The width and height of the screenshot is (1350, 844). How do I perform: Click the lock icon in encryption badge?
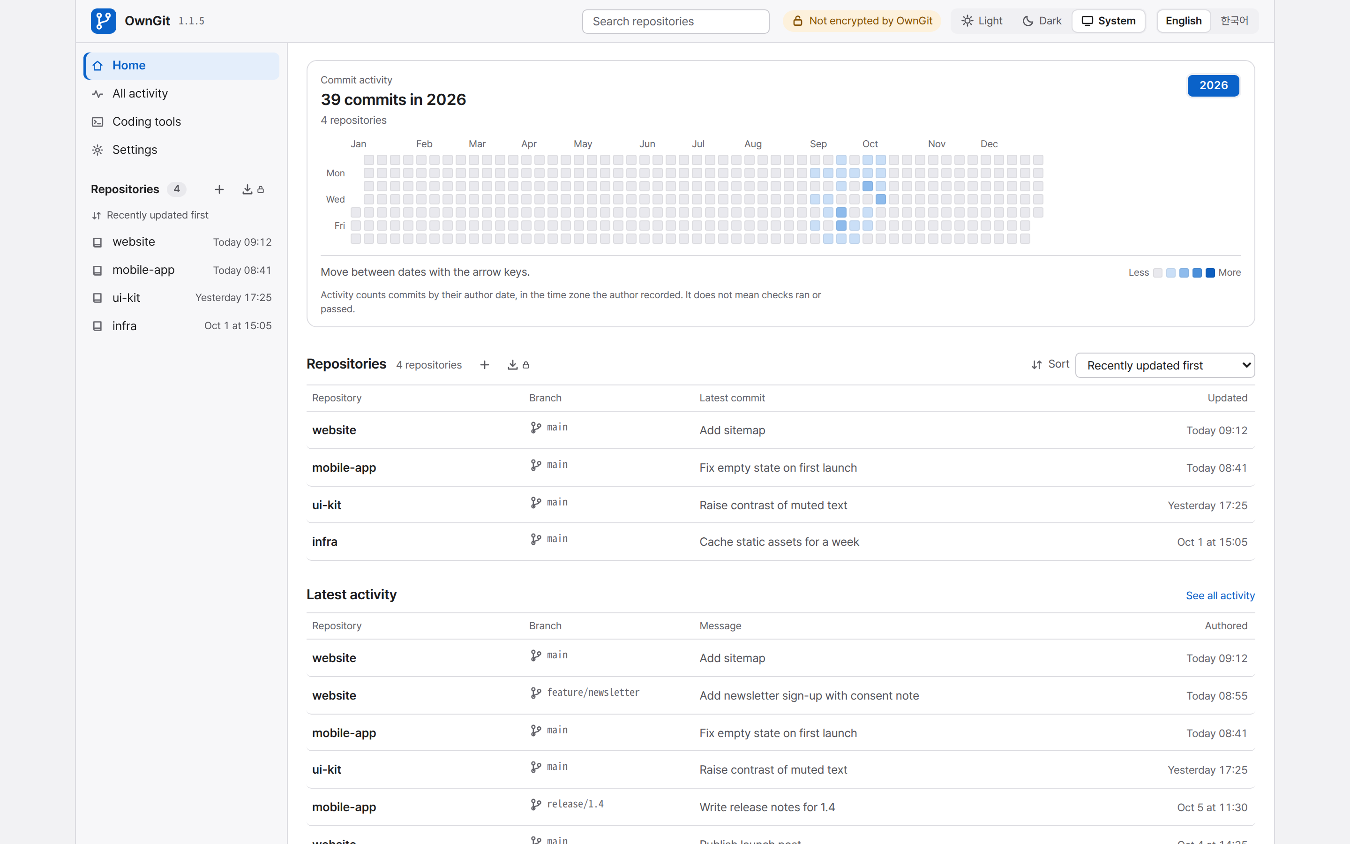coord(798,21)
